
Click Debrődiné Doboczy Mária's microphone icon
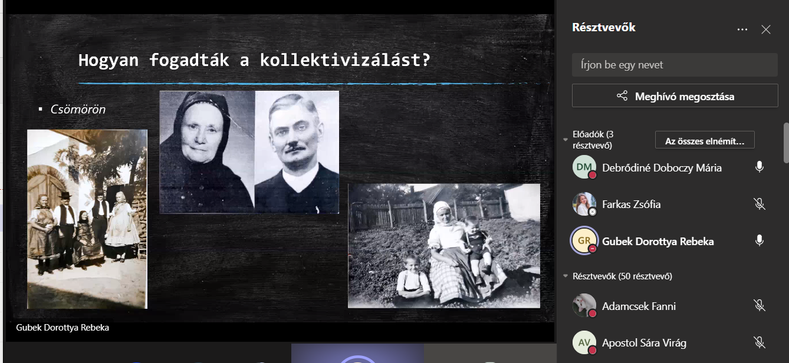(760, 167)
